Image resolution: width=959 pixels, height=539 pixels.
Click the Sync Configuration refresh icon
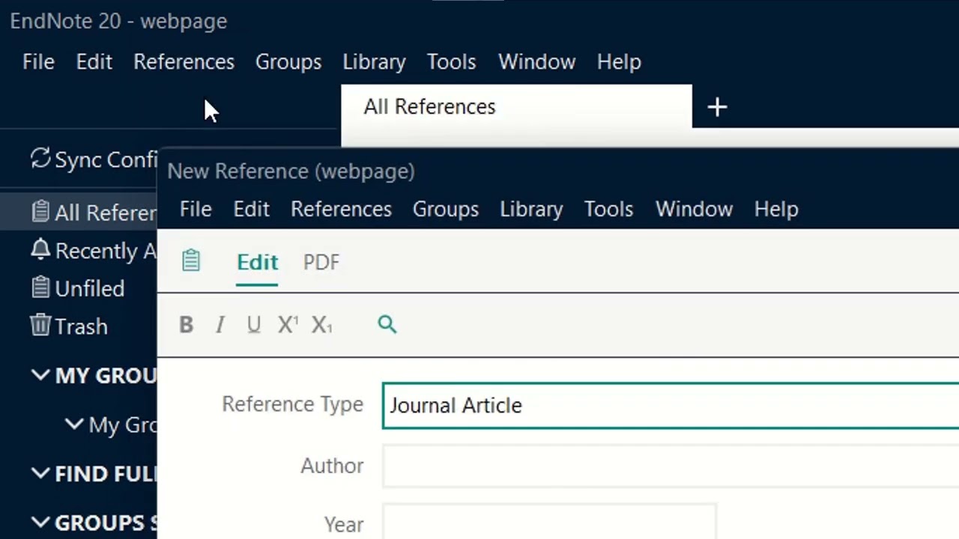(x=40, y=159)
